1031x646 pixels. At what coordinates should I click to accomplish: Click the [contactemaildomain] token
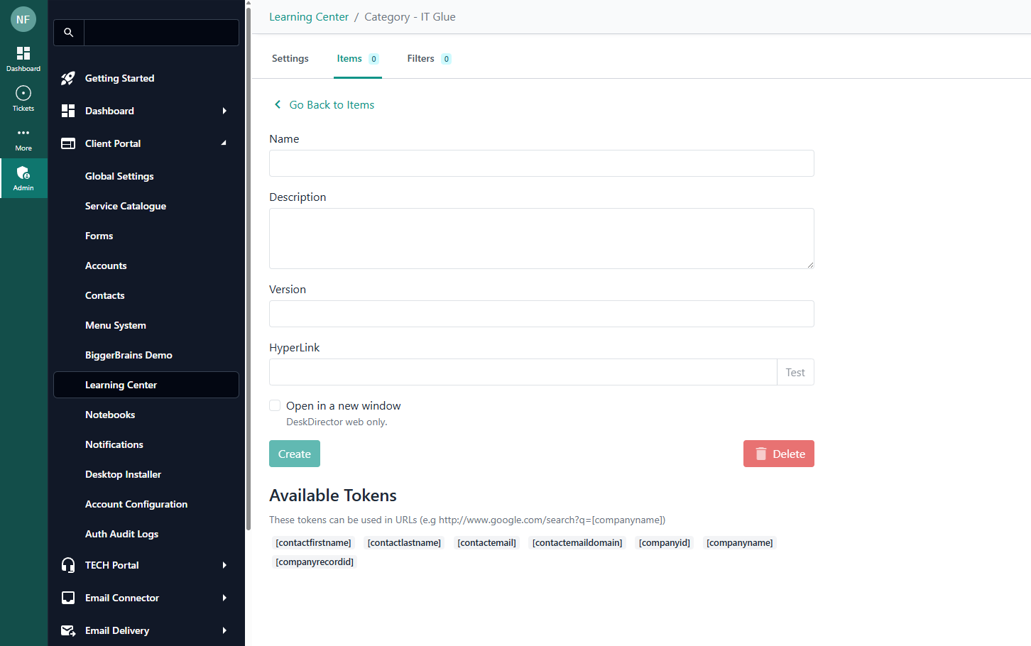click(x=577, y=542)
